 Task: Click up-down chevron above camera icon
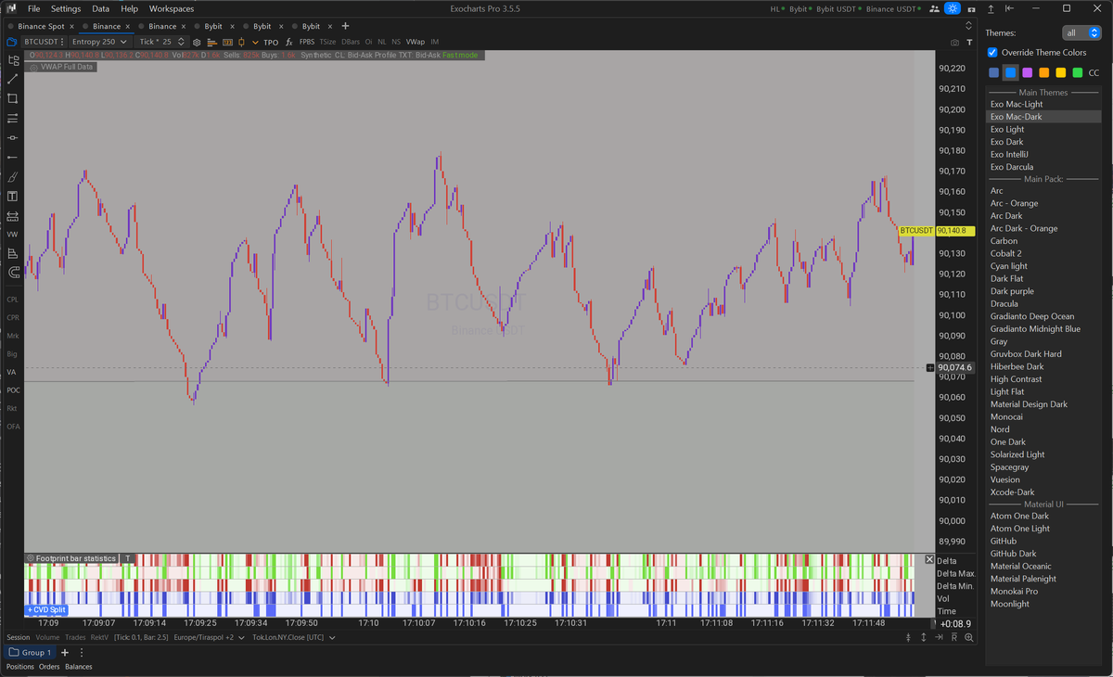[x=968, y=26]
